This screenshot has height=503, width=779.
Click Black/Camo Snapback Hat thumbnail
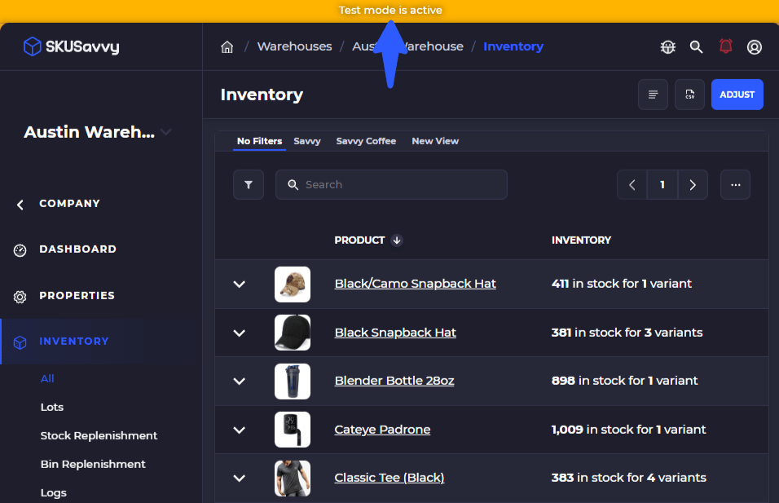[x=293, y=285]
